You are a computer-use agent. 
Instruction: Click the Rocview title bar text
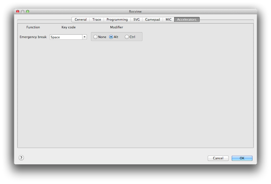(x=135, y=11)
